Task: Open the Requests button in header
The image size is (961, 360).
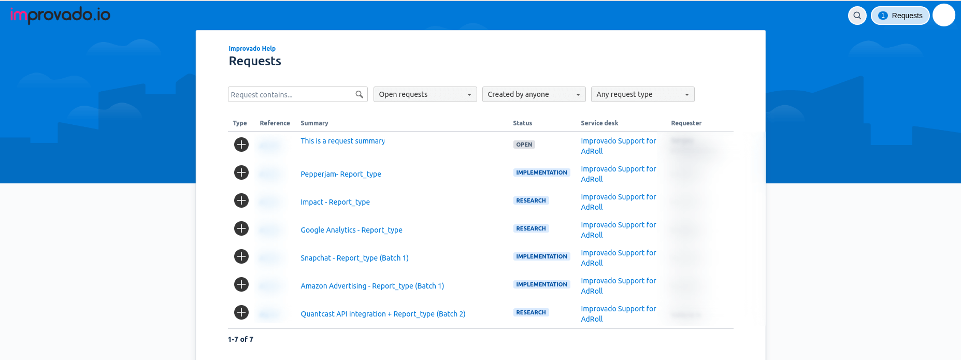Action: (900, 16)
